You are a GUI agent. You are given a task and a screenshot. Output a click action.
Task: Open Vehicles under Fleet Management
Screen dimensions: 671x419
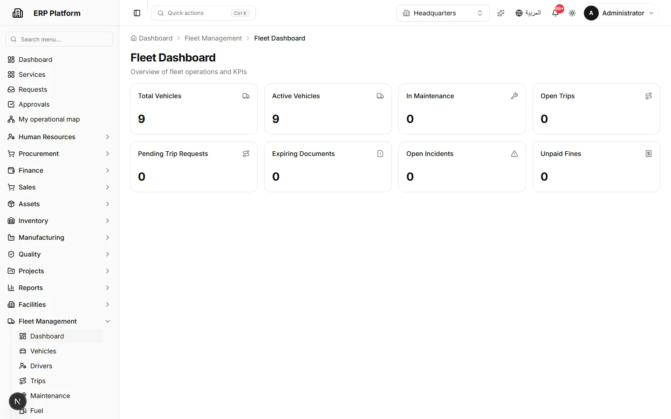pos(60,351)
